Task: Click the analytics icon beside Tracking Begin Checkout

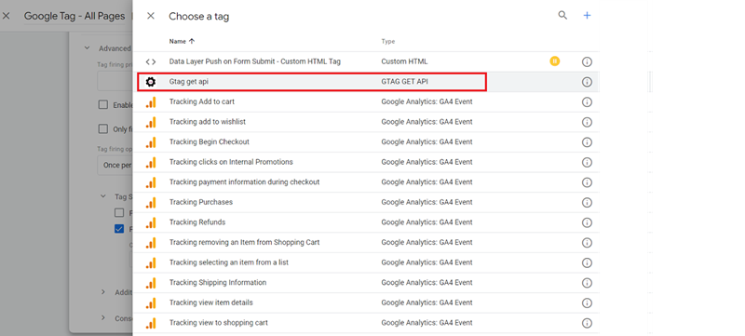Action: coord(151,142)
